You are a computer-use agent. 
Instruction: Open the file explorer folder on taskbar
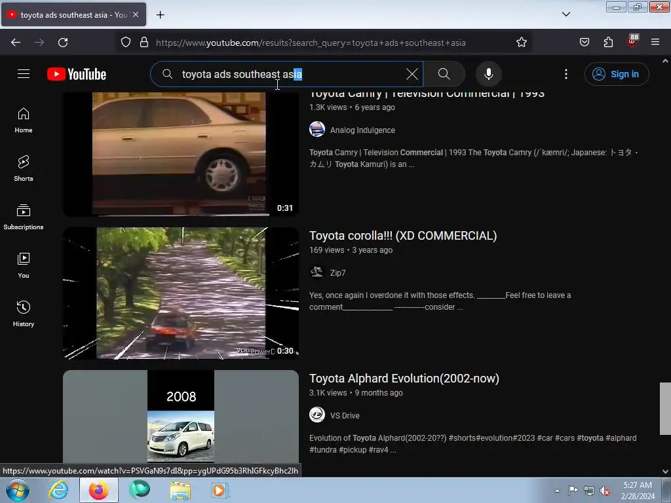point(180,491)
